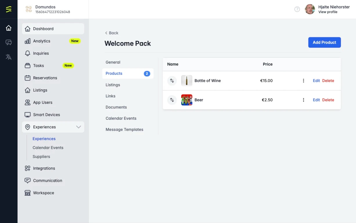
Task: Edit the Beer product
Action: pyautogui.click(x=316, y=100)
